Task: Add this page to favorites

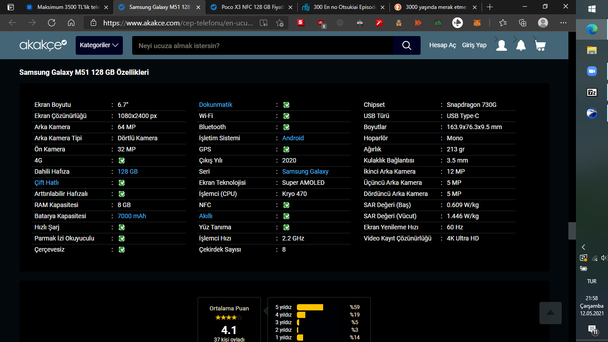Action: (280, 23)
